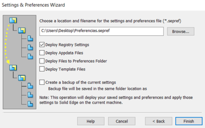Click Finish to deploy settings
Screen dimensions: 205x128
189,121
